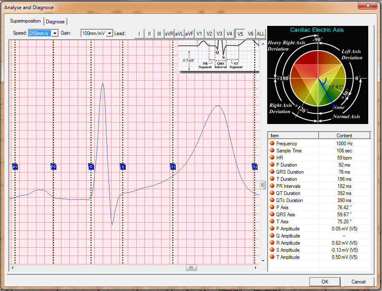The height and width of the screenshot is (291, 382).
Task: Toggle the active V5 lead button
Action: (240, 34)
